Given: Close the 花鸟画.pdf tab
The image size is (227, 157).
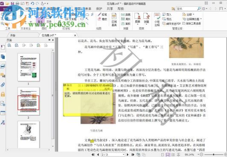Looking at the screenshot, I should point(75,35).
